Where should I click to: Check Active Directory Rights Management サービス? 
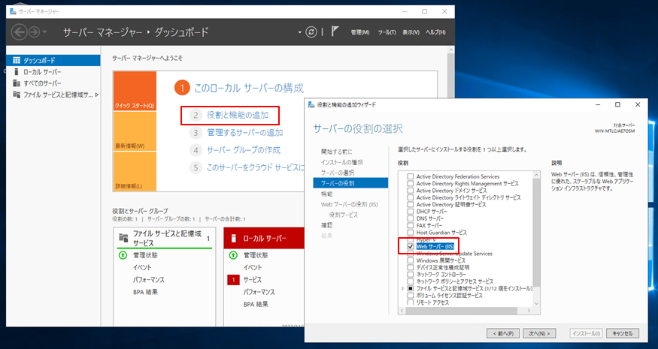(x=411, y=184)
